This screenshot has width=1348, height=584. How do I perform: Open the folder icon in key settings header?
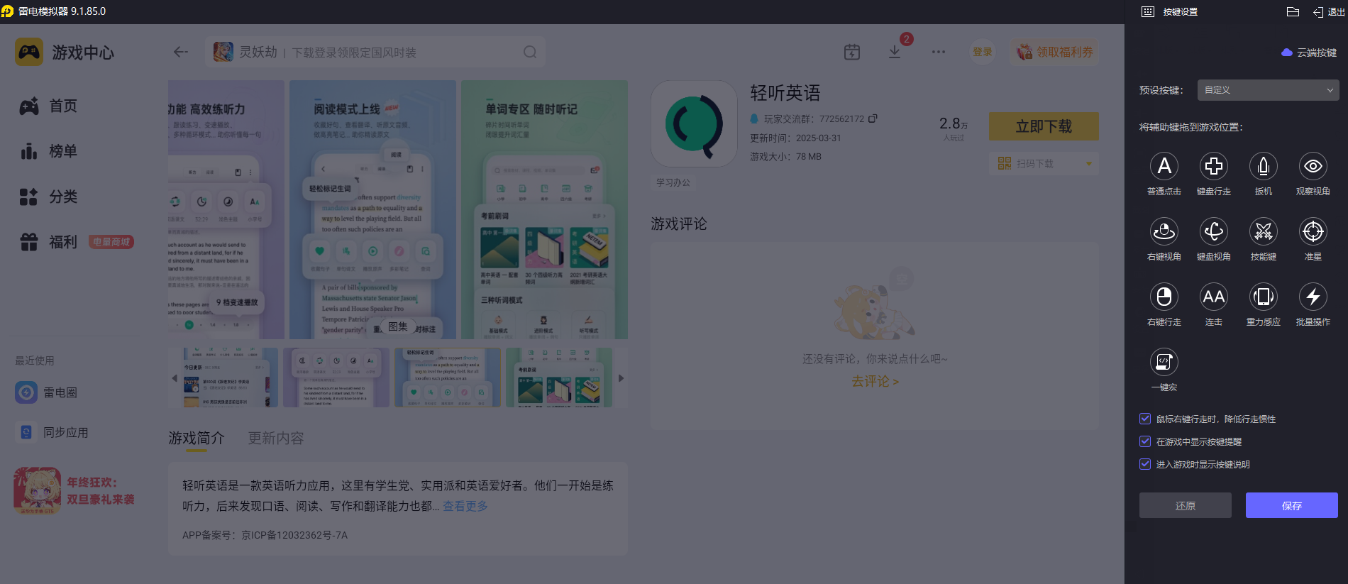coord(1293,11)
